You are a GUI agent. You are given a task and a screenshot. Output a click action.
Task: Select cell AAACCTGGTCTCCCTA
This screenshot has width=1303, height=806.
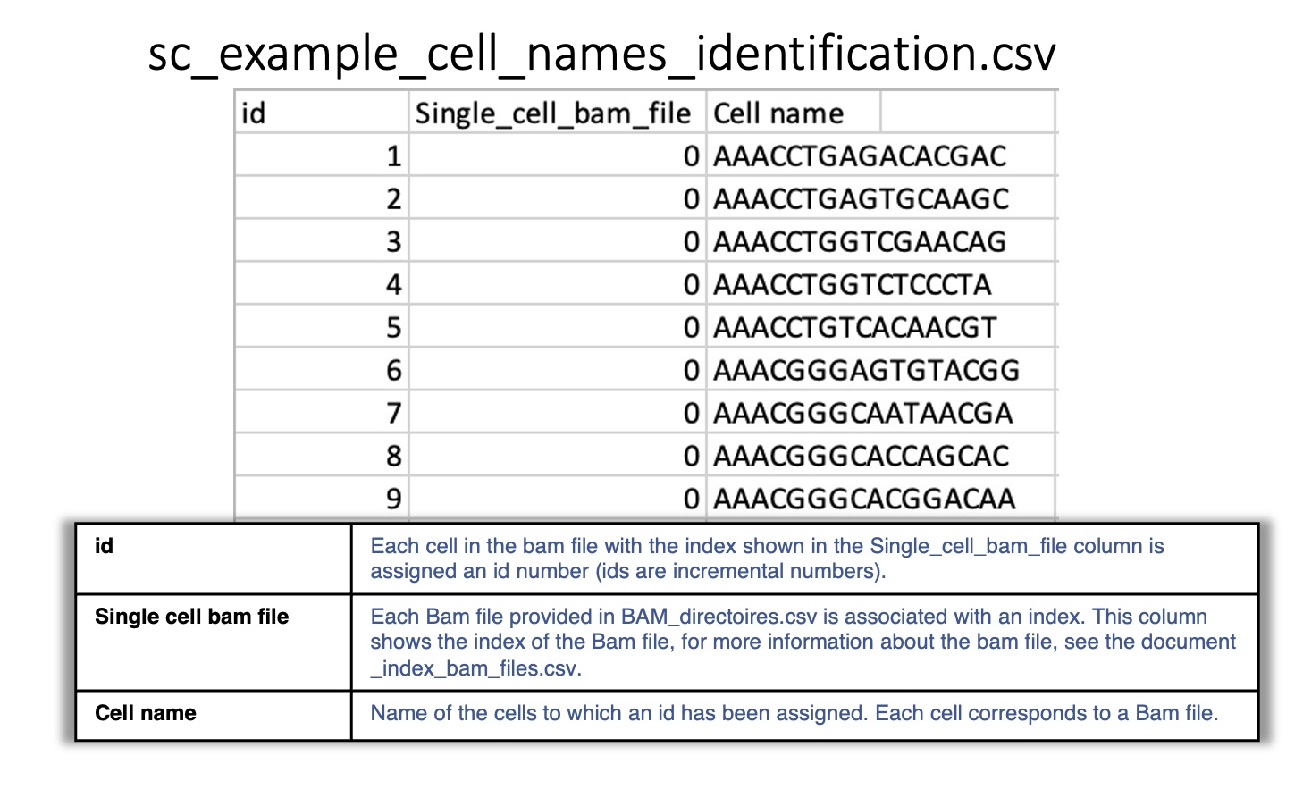coord(881,284)
